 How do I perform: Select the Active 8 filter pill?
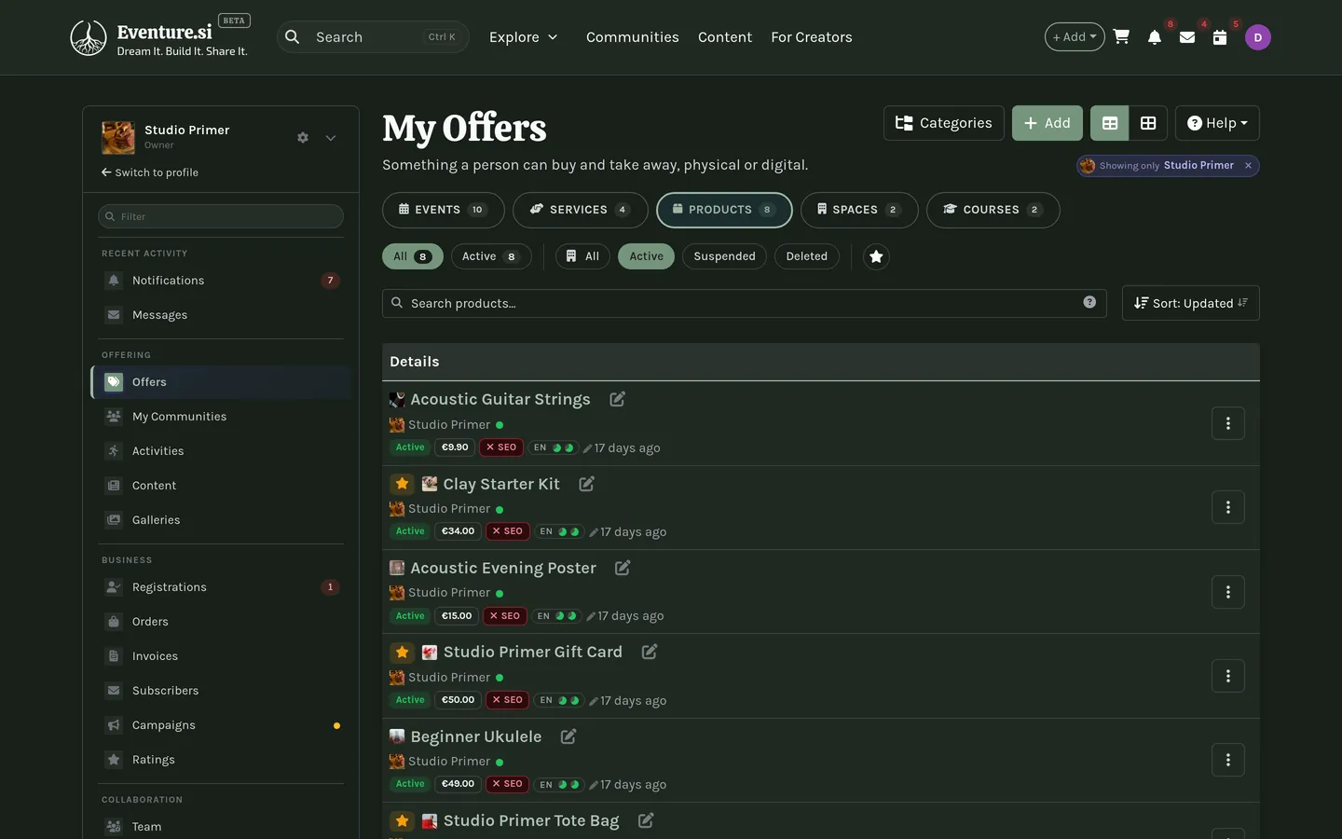(x=491, y=256)
